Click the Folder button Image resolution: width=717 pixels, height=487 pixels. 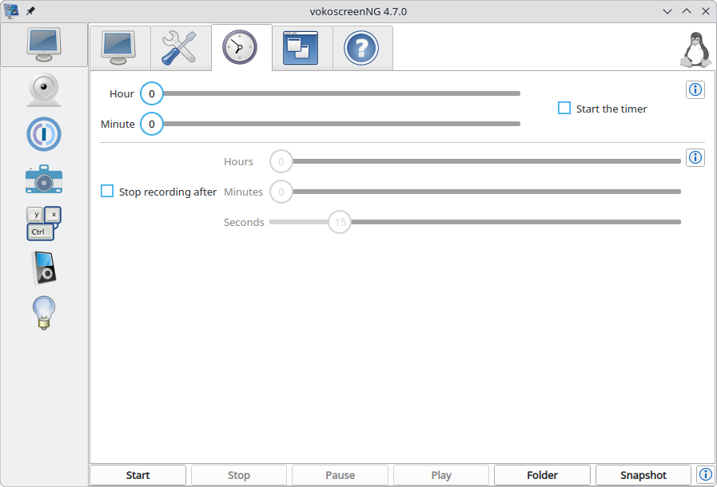(542, 475)
